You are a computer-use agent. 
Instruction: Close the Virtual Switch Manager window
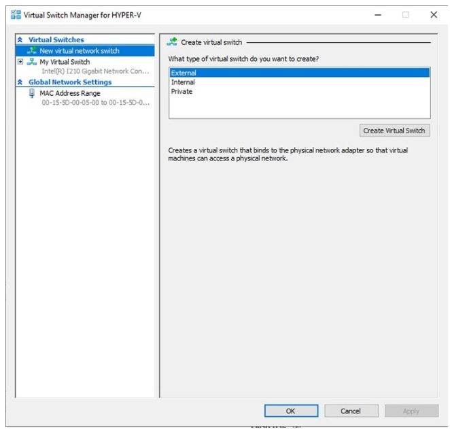pos(434,15)
